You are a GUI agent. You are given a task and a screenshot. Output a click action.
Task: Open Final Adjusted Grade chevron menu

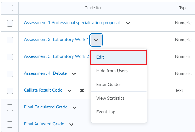coord(71,124)
